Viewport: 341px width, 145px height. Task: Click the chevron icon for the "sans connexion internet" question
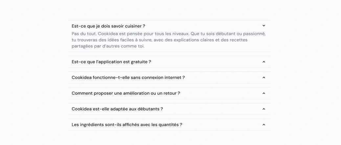264,78
